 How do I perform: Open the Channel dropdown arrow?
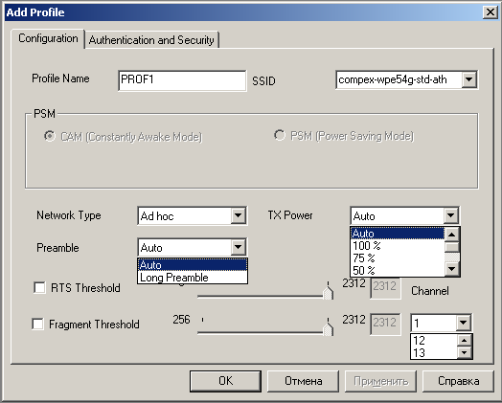[x=463, y=323]
